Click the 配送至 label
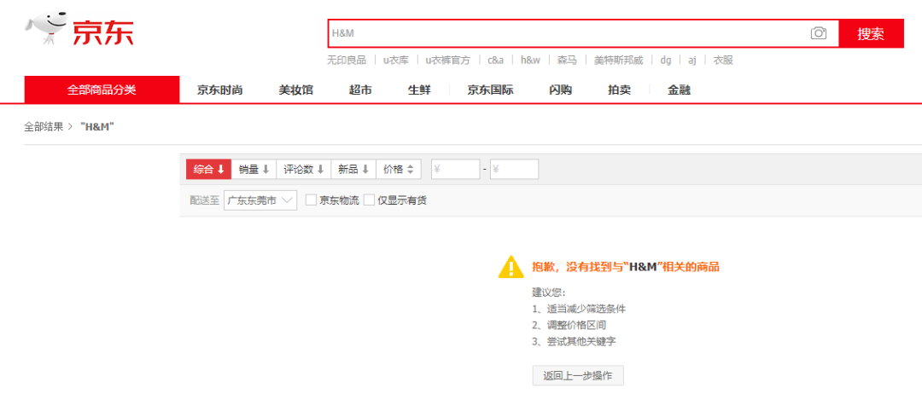This screenshot has width=922, height=411. pyautogui.click(x=204, y=200)
